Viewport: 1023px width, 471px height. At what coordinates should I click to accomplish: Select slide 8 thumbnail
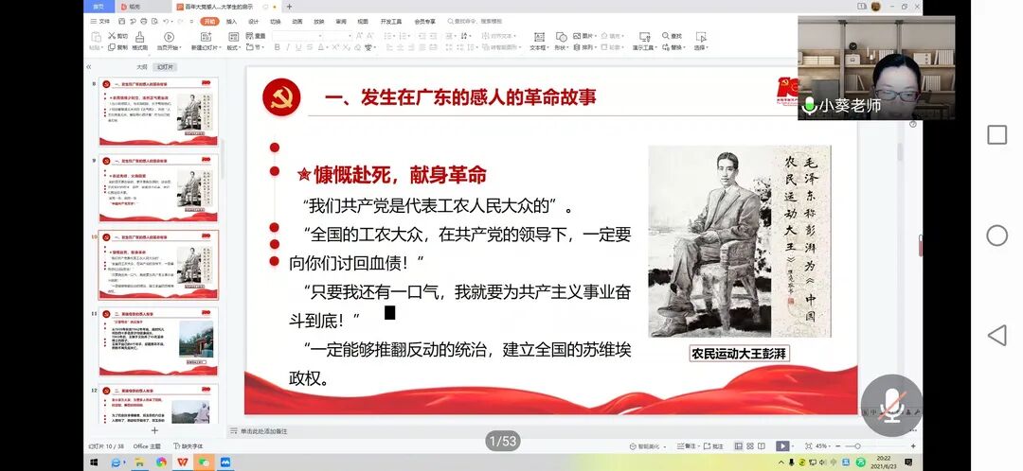[x=158, y=112]
